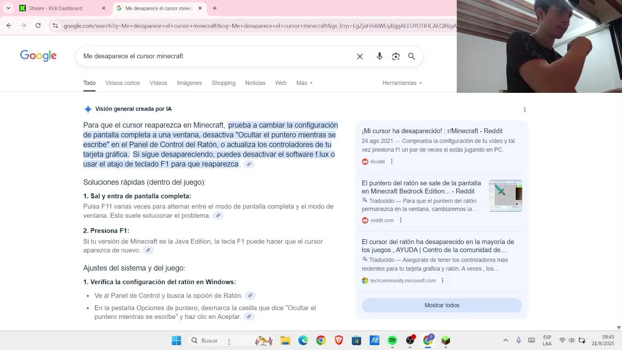Go back with the browser back arrow
Screen dimensions: 622x350
pyautogui.click(x=9, y=25)
